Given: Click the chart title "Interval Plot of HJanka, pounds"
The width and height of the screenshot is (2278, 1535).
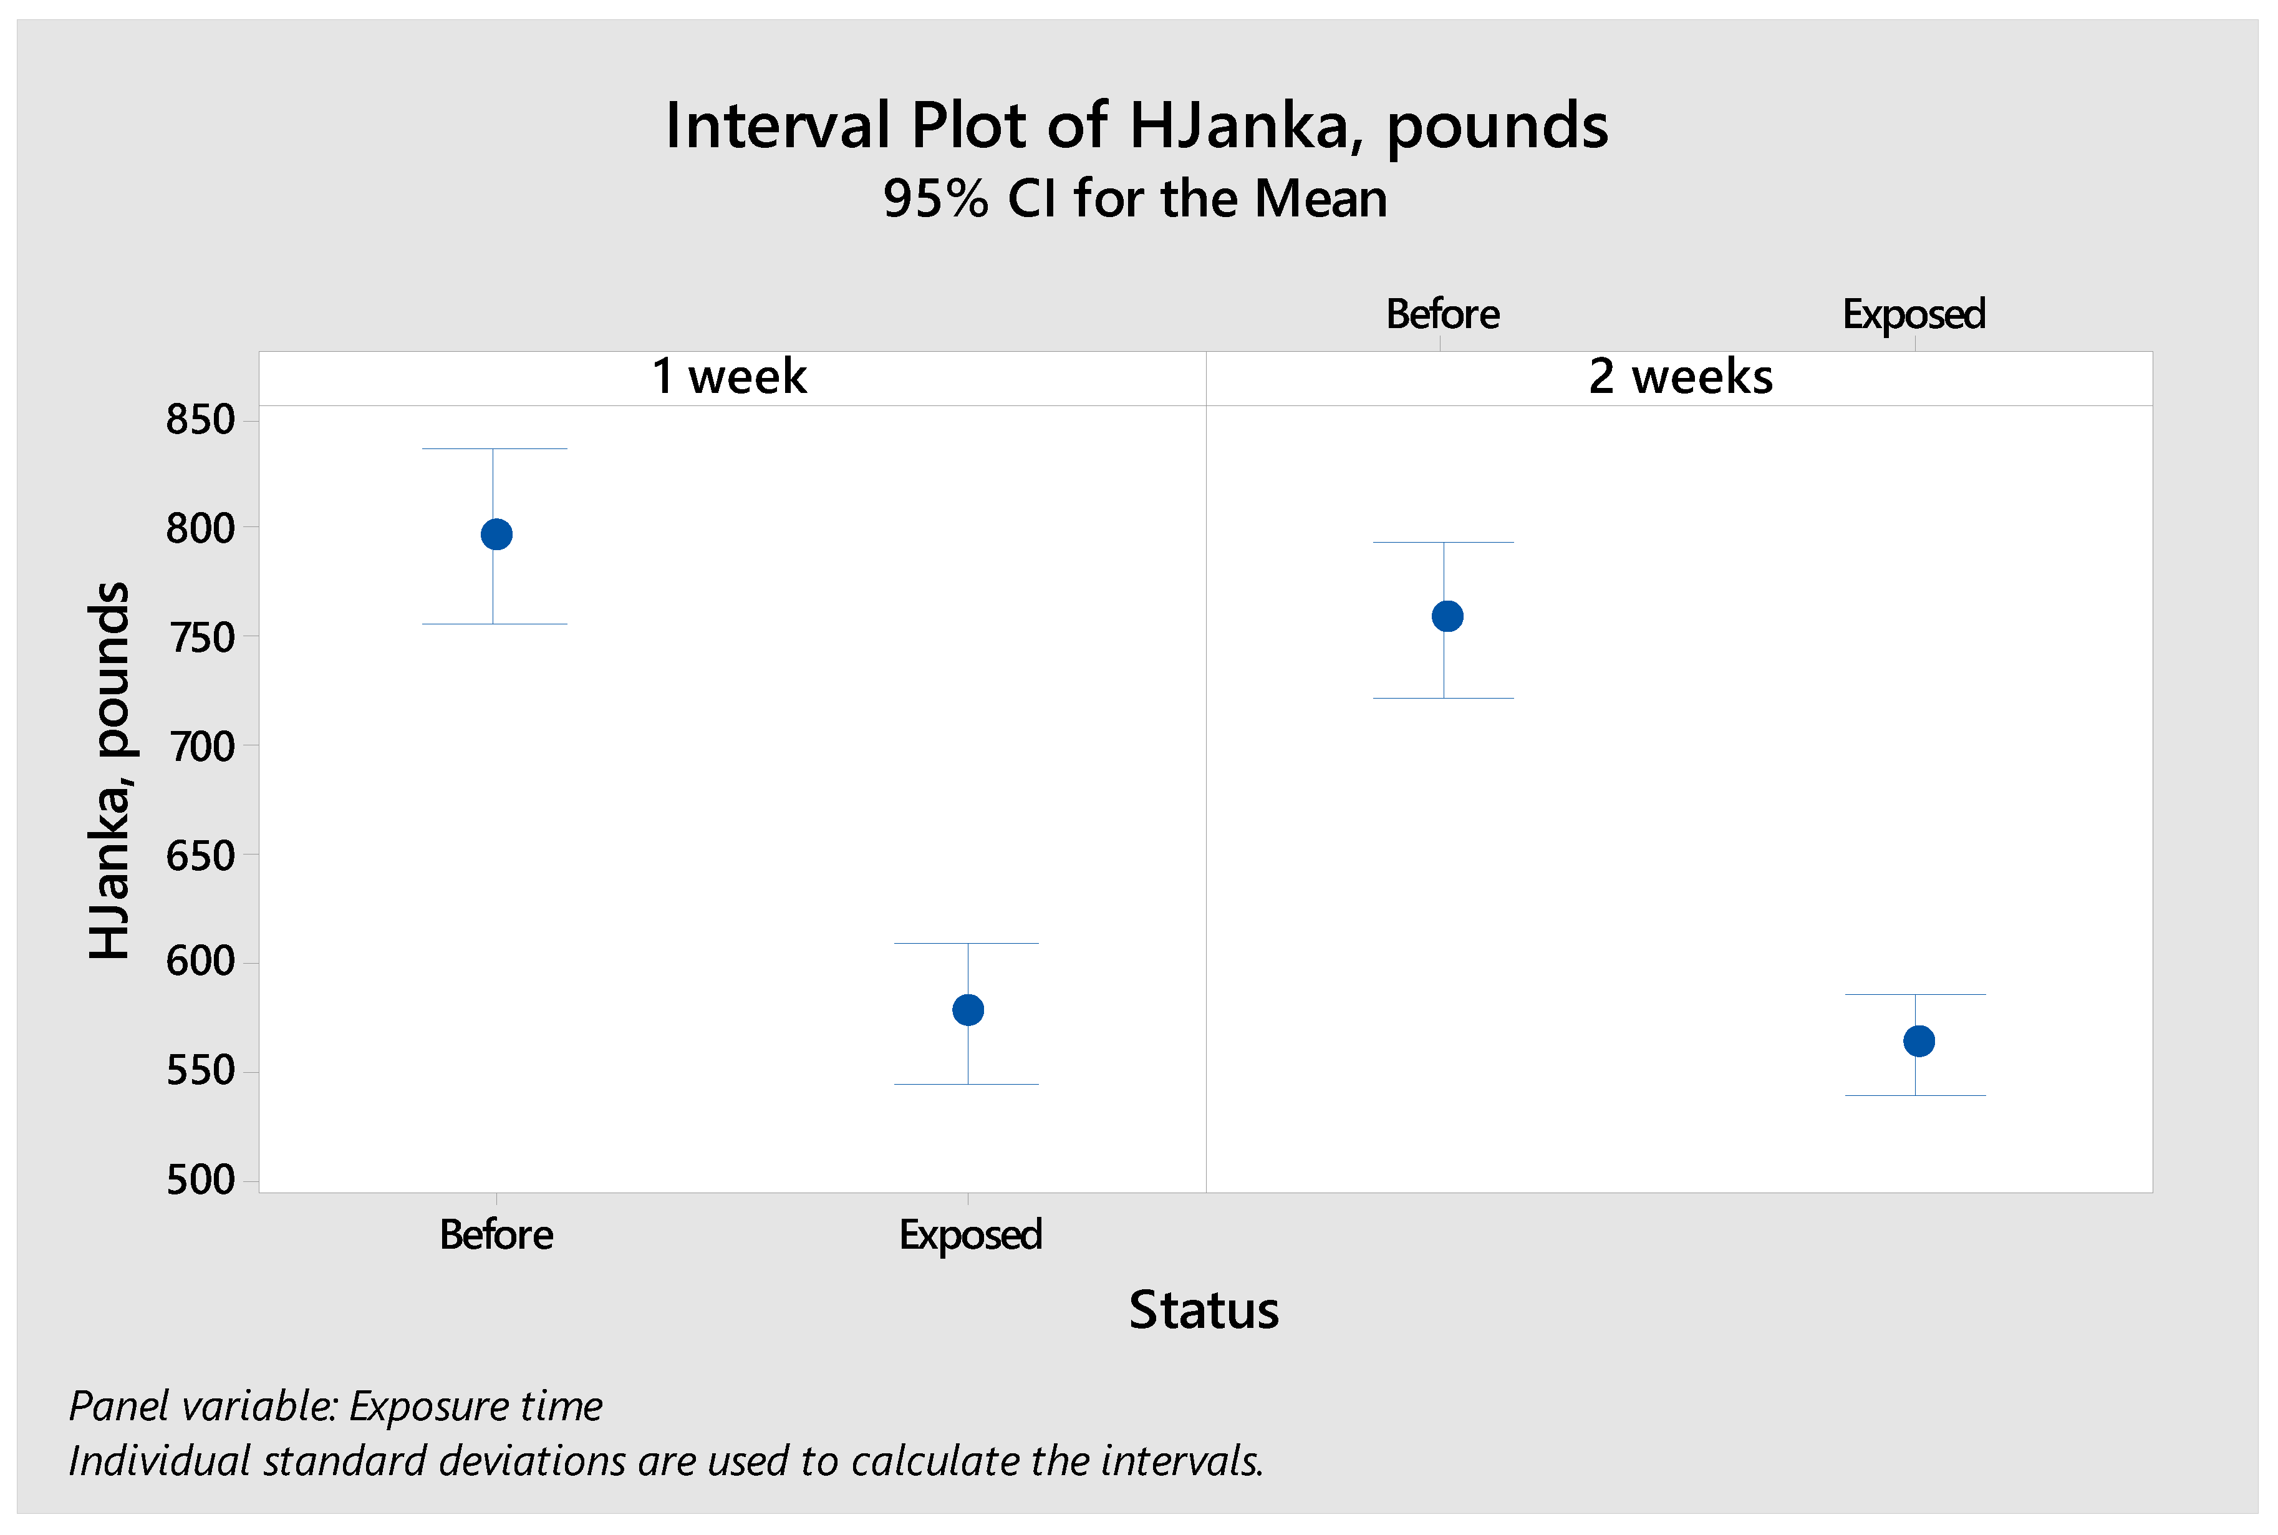Looking at the screenshot, I should (1136, 126).
